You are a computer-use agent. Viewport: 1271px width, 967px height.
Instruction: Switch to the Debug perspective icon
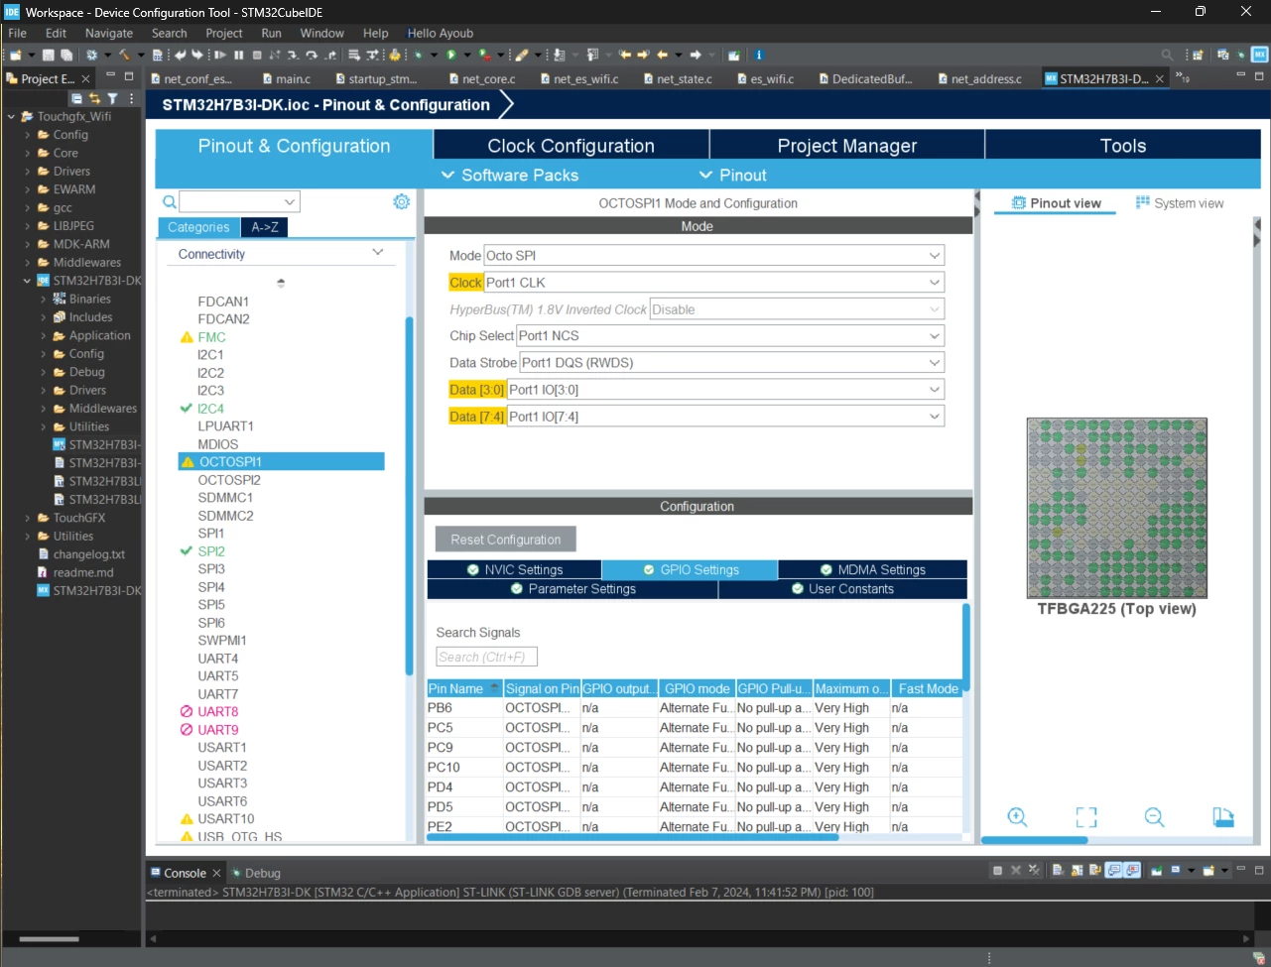(1240, 55)
